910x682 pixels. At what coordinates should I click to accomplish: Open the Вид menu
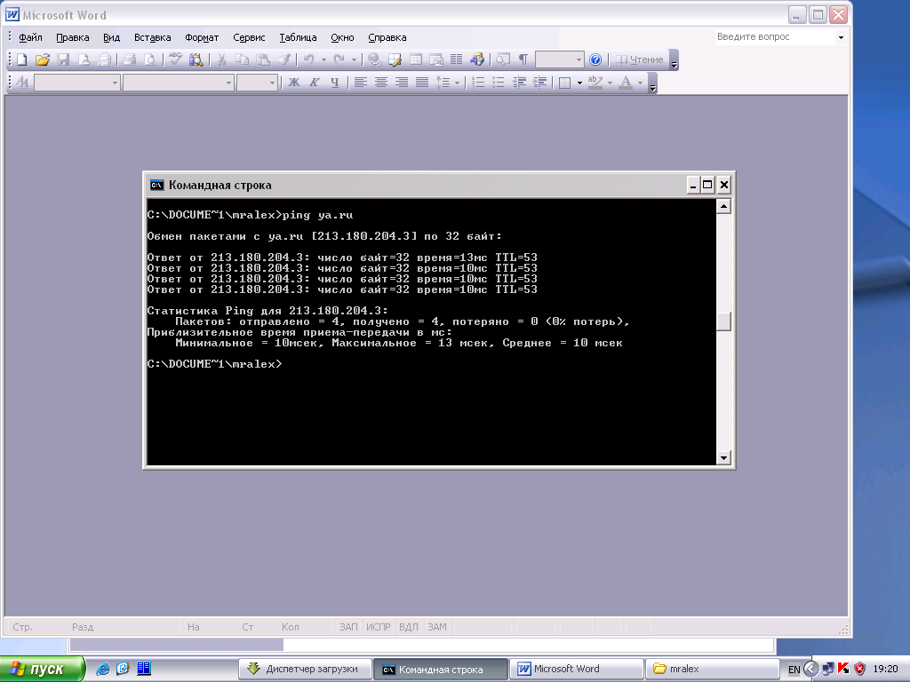(111, 37)
